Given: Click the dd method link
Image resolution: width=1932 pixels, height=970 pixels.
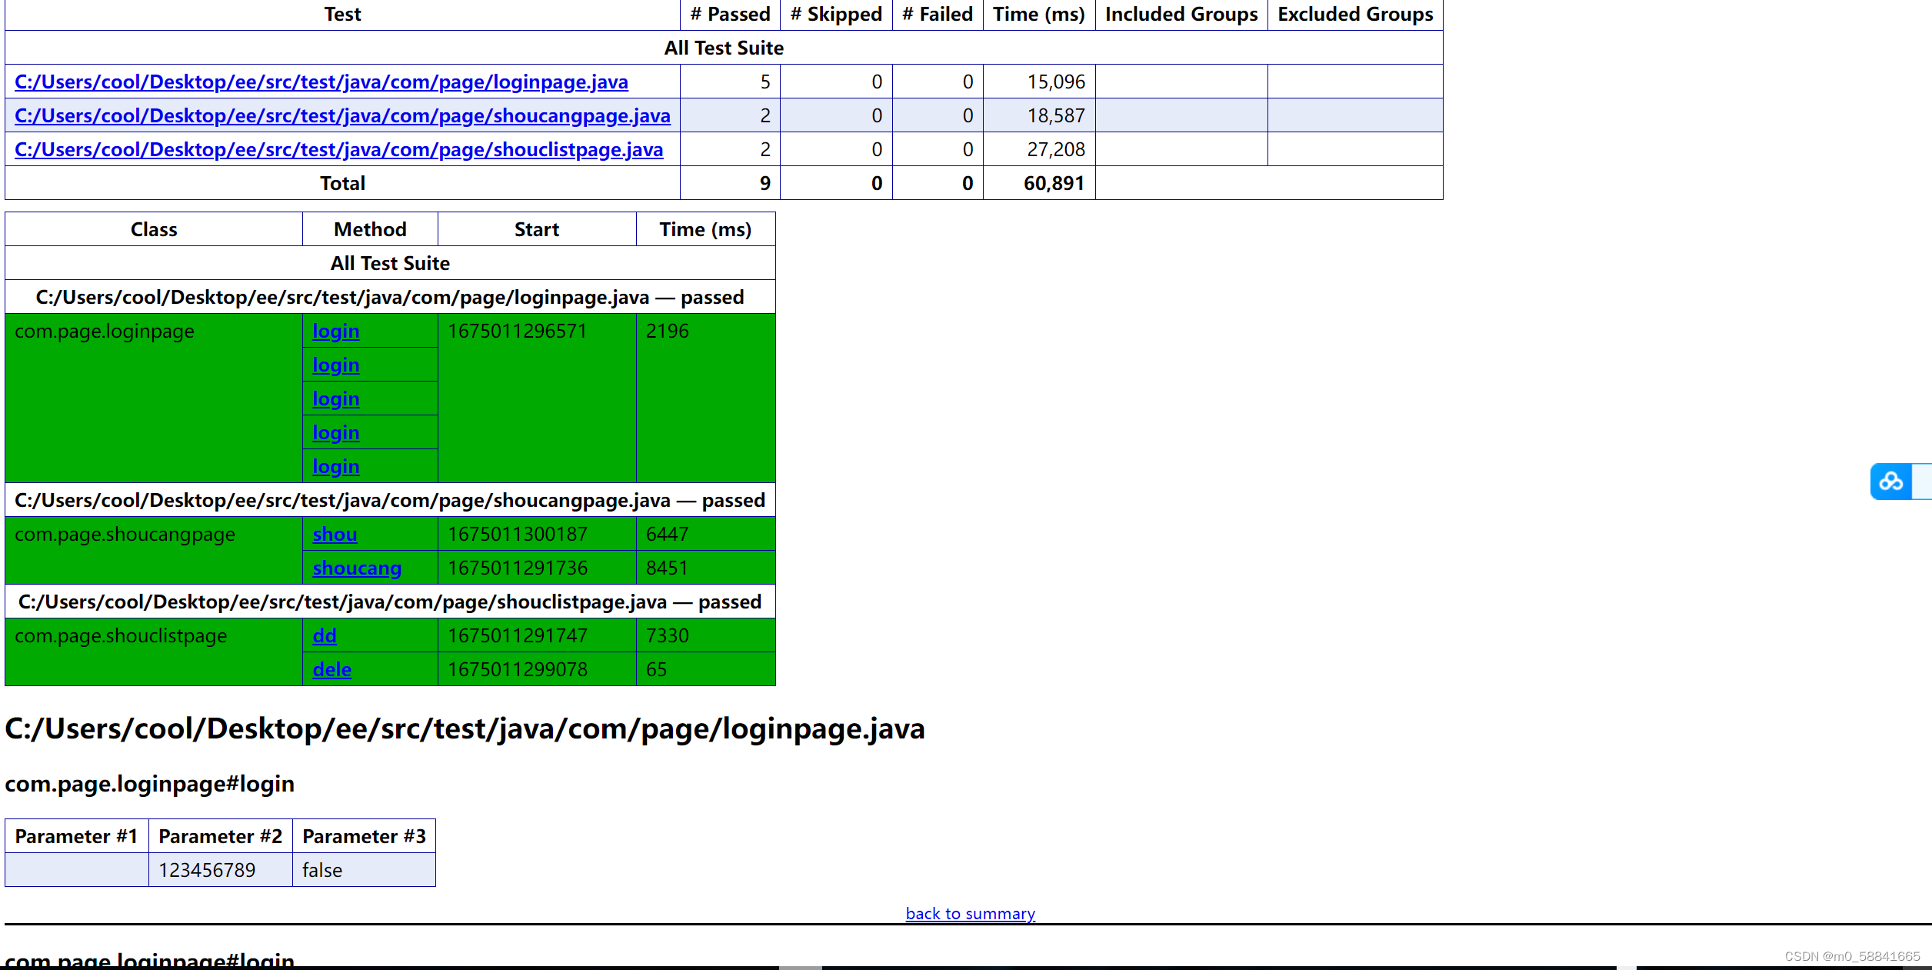Looking at the screenshot, I should click(x=325, y=635).
